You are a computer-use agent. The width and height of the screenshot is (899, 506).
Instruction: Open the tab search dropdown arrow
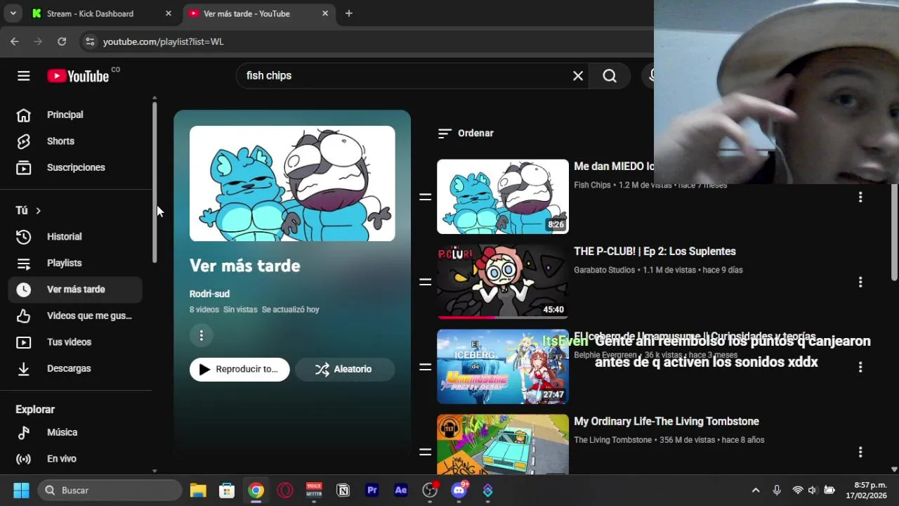click(13, 13)
